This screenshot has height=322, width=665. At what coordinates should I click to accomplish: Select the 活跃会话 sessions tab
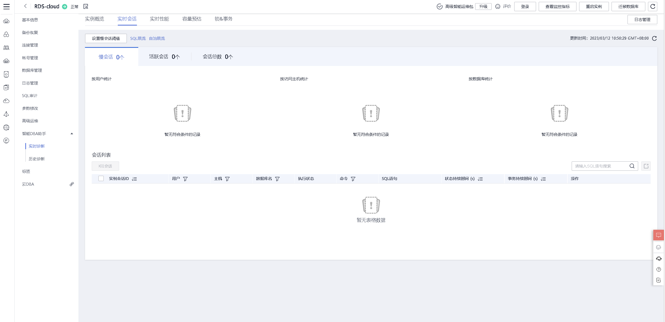pos(164,57)
